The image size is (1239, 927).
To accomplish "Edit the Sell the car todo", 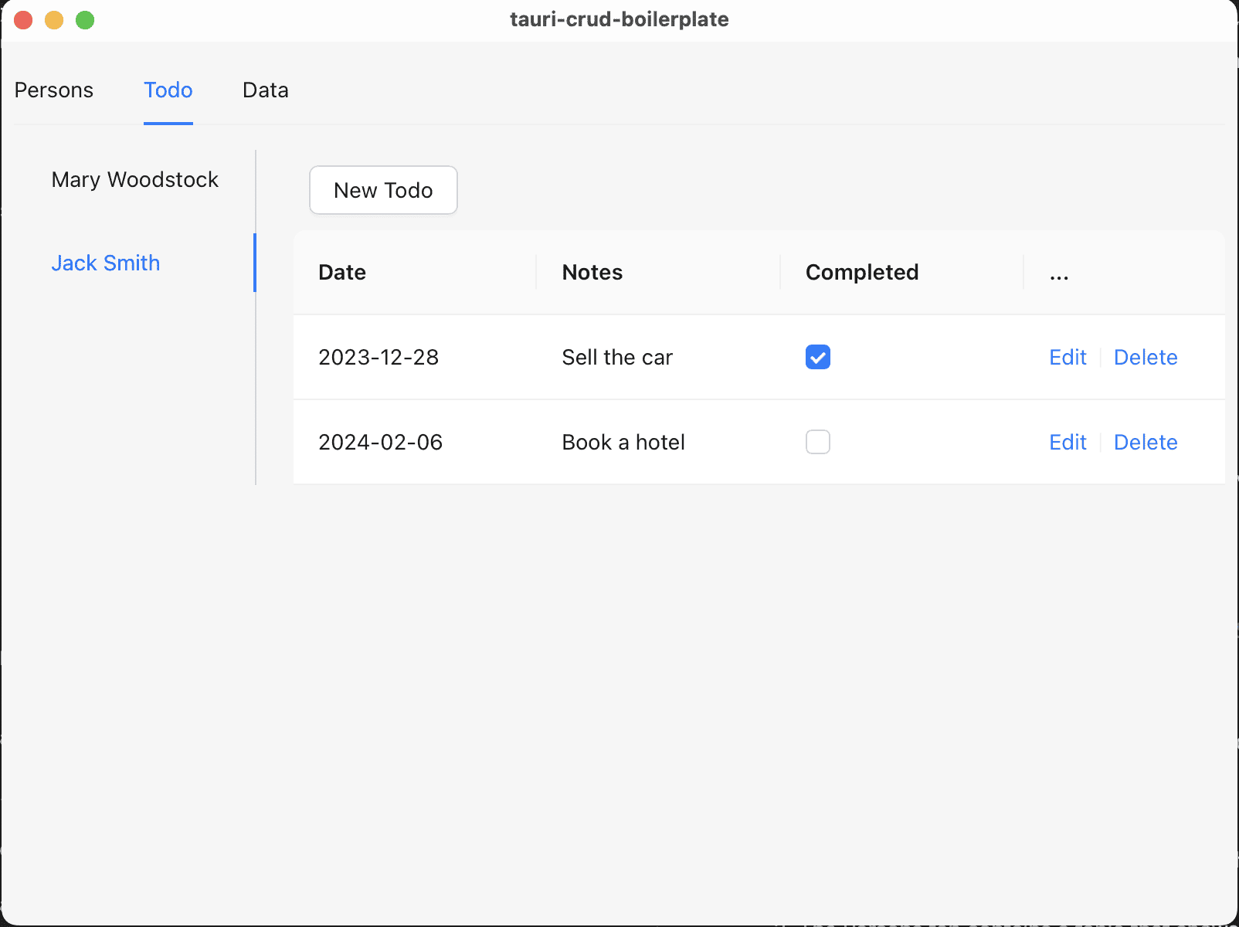I will [x=1067, y=357].
